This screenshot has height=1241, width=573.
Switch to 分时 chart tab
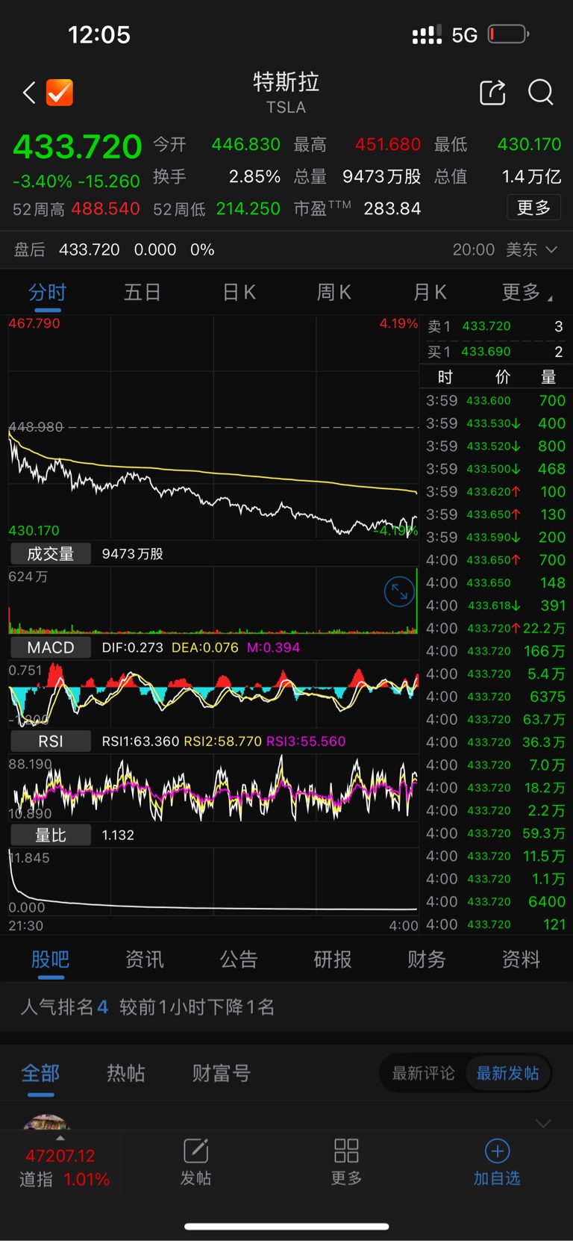48,292
